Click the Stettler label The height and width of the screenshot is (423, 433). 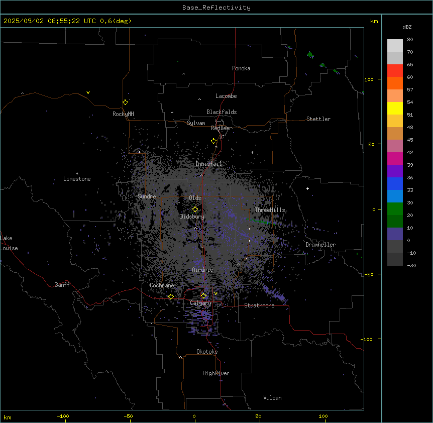tap(318, 119)
